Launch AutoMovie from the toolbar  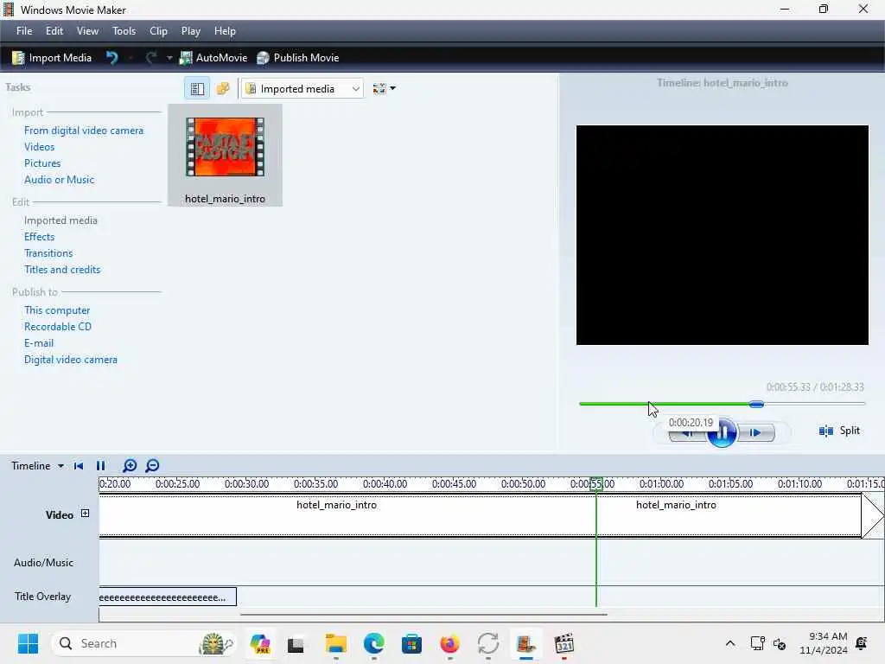pyautogui.click(x=213, y=58)
